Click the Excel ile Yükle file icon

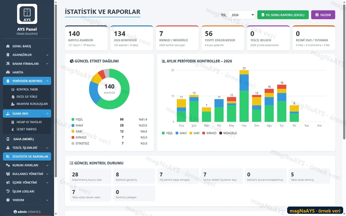(13, 97)
